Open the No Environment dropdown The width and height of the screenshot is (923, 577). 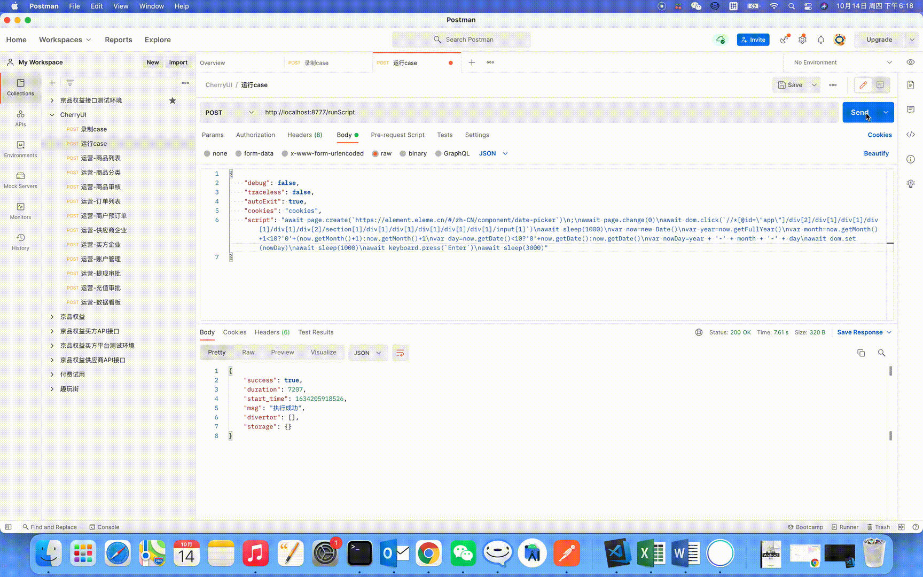tap(842, 63)
